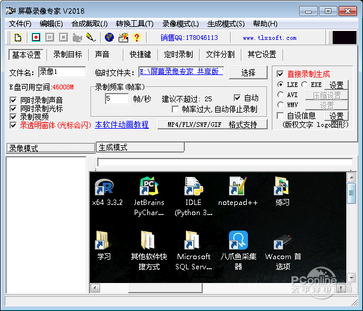This screenshot has width=363, height=311.
Task: Open the 生成模式(S) menu
Action: [x=226, y=24]
